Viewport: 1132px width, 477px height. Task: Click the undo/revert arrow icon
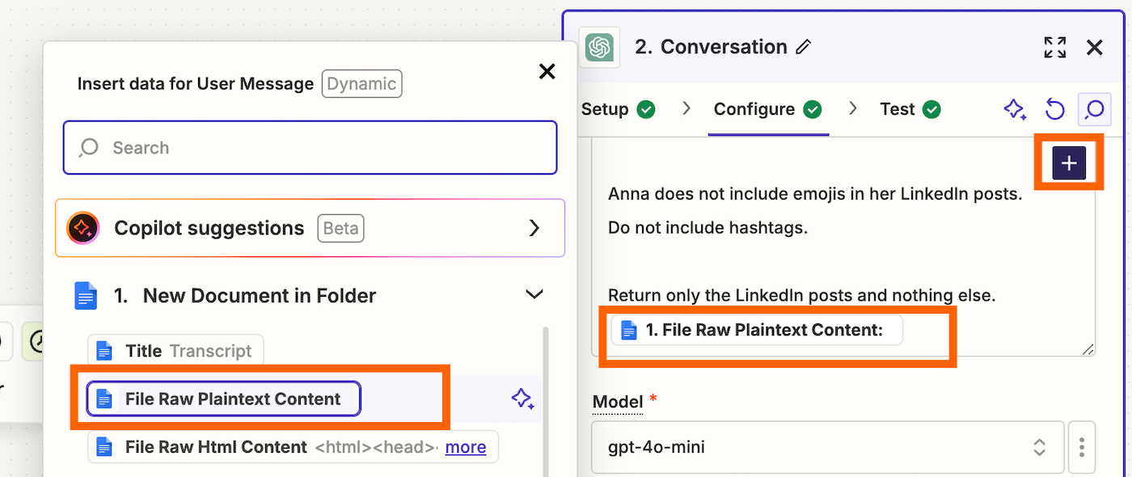click(x=1054, y=109)
